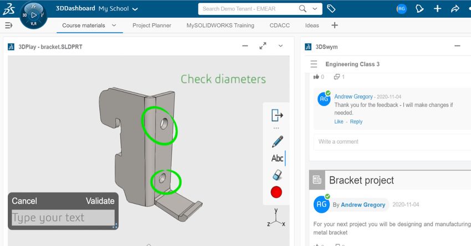Open the MySOLIDWORKS Training tab
This screenshot has width=471, height=246.
[x=220, y=25]
